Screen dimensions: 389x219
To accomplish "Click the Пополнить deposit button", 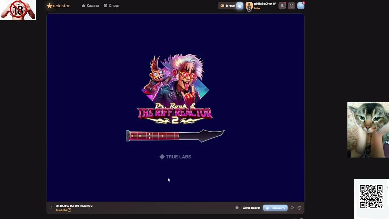I will pos(275,208).
